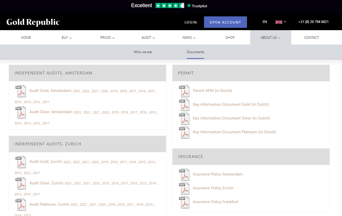This screenshot has height=216, width=342.
Task: Click the Trustpilot logo
Action: (197, 6)
